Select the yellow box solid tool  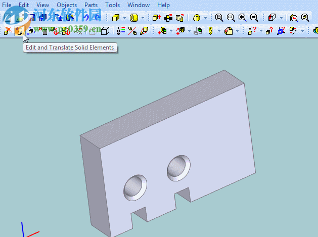115,18
